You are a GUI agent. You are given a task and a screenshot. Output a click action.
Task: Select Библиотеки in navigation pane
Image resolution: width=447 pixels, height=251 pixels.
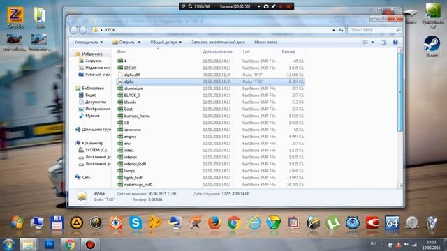[93, 89]
